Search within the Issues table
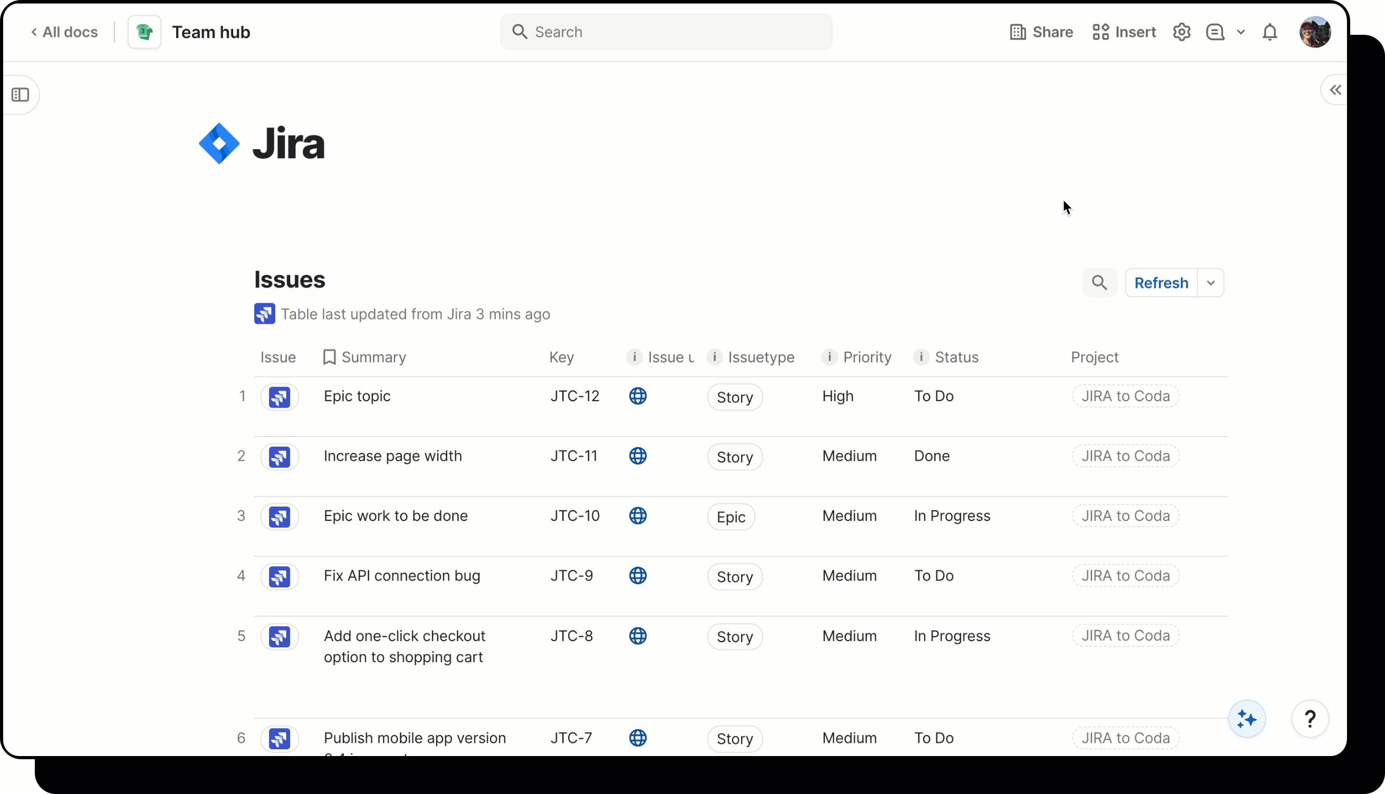Screen dimensions: 1385x794 coord(1099,283)
